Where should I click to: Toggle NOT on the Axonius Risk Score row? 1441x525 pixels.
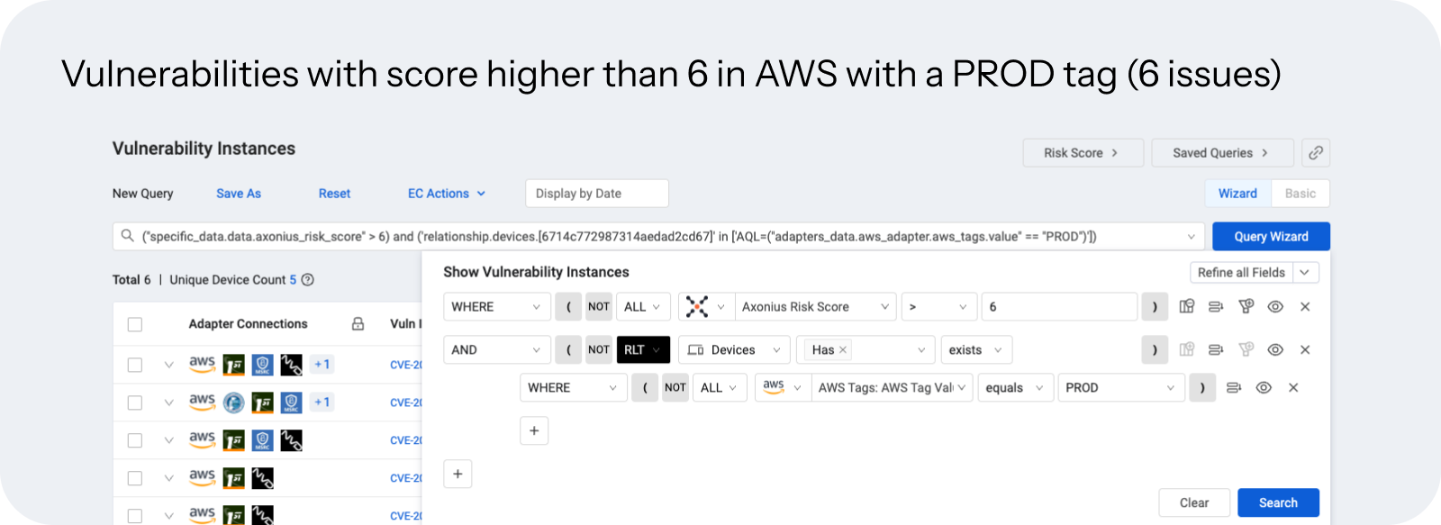point(599,307)
